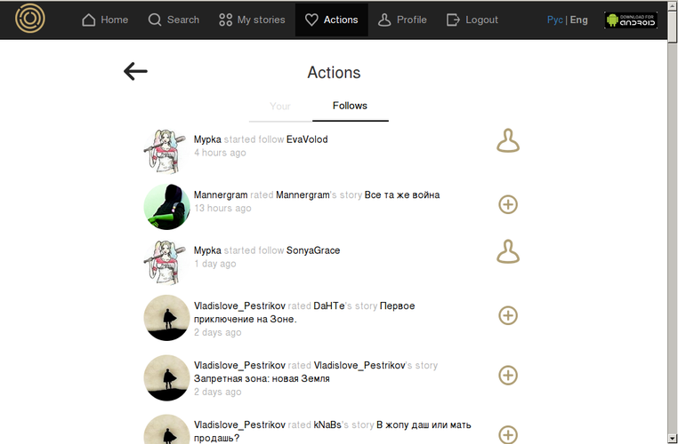
Task: Open kNaBs user profile link
Action: click(x=327, y=425)
